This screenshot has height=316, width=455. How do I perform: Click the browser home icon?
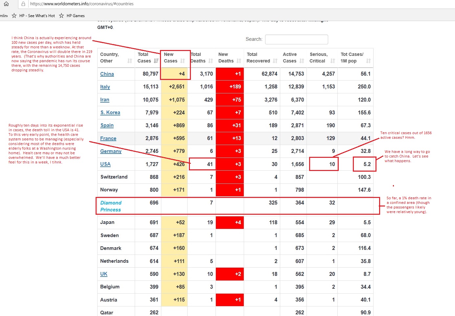point(6,4)
